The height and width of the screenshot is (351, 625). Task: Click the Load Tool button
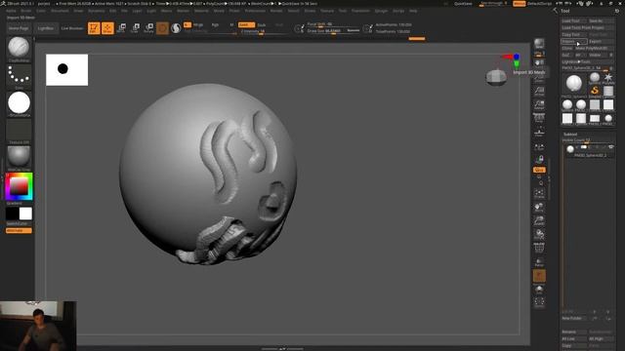(x=574, y=20)
